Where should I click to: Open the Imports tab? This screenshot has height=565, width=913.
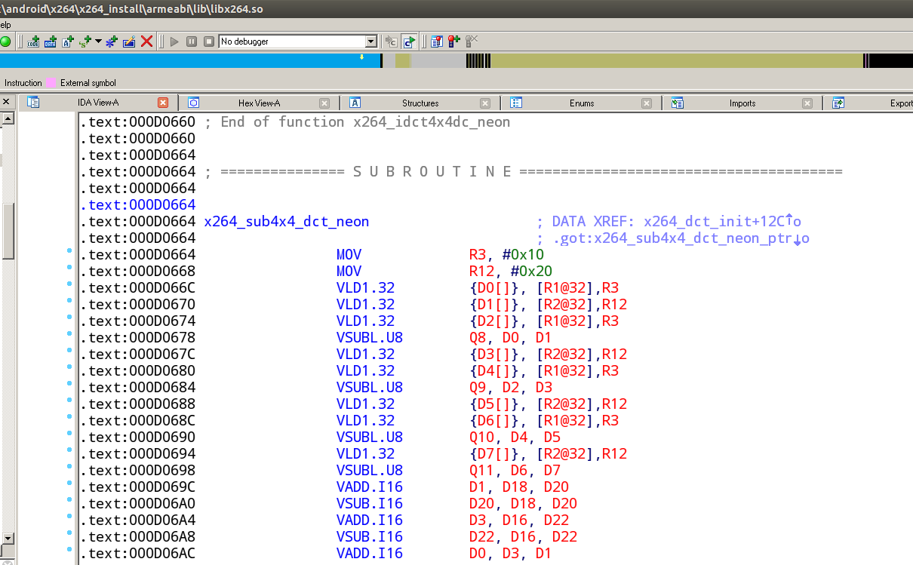coord(742,103)
